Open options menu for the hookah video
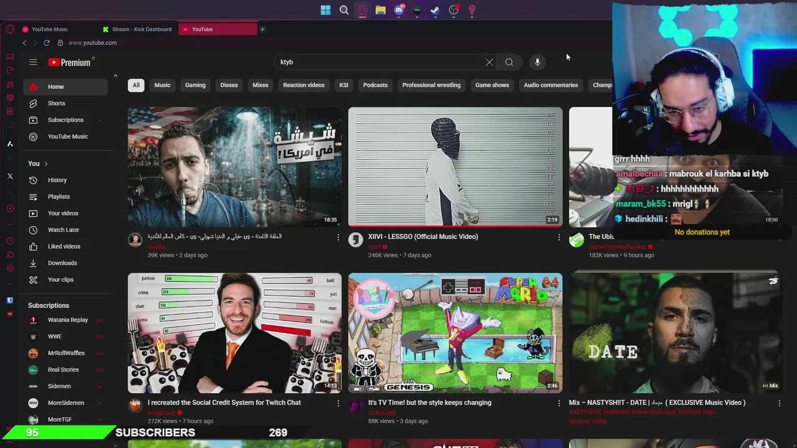The height and width of the screenshot is (448, 797). pos(338,237)
